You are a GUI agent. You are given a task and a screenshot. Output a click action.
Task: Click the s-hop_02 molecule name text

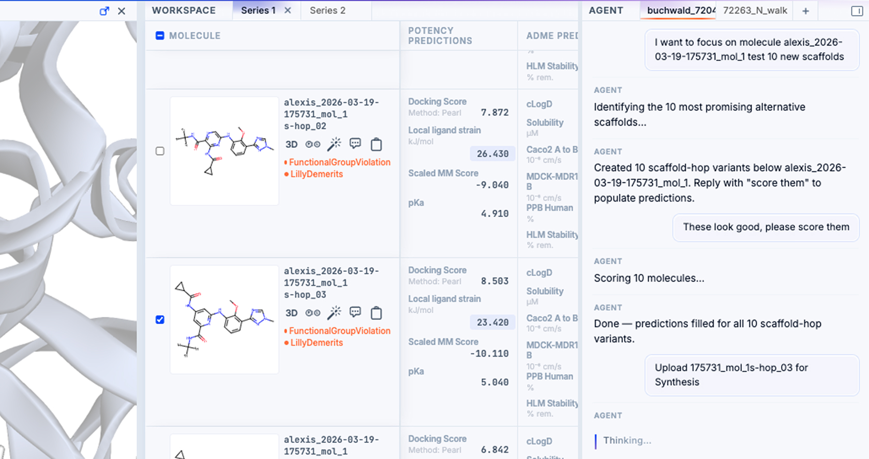click(331, 114)
